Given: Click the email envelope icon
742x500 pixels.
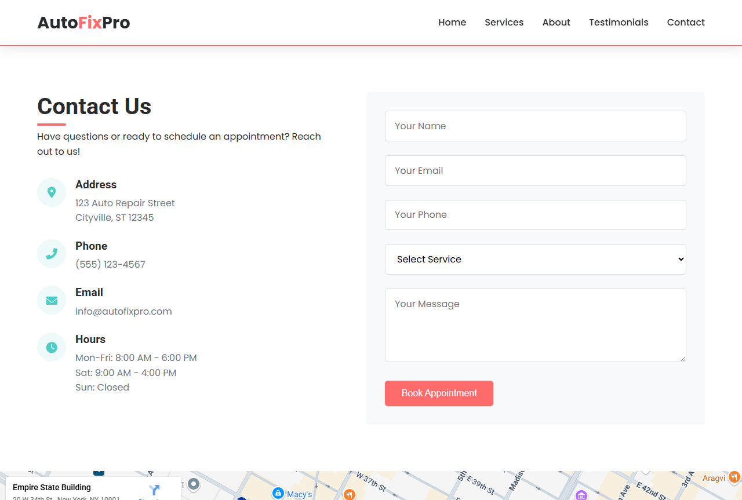Looking at the screenshot, I should (52, 300).
